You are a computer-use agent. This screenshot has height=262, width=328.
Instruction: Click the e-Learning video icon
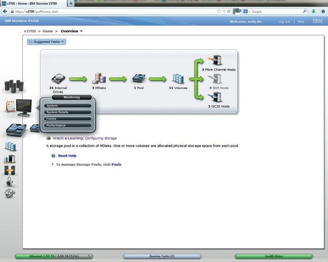[x=48, y=138]
